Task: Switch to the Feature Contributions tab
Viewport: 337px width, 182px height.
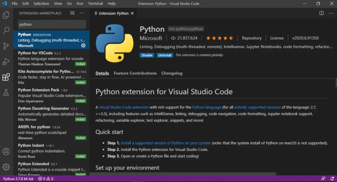Action: pos(135,73)
